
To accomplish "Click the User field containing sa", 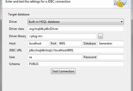I will click(55, 57).
